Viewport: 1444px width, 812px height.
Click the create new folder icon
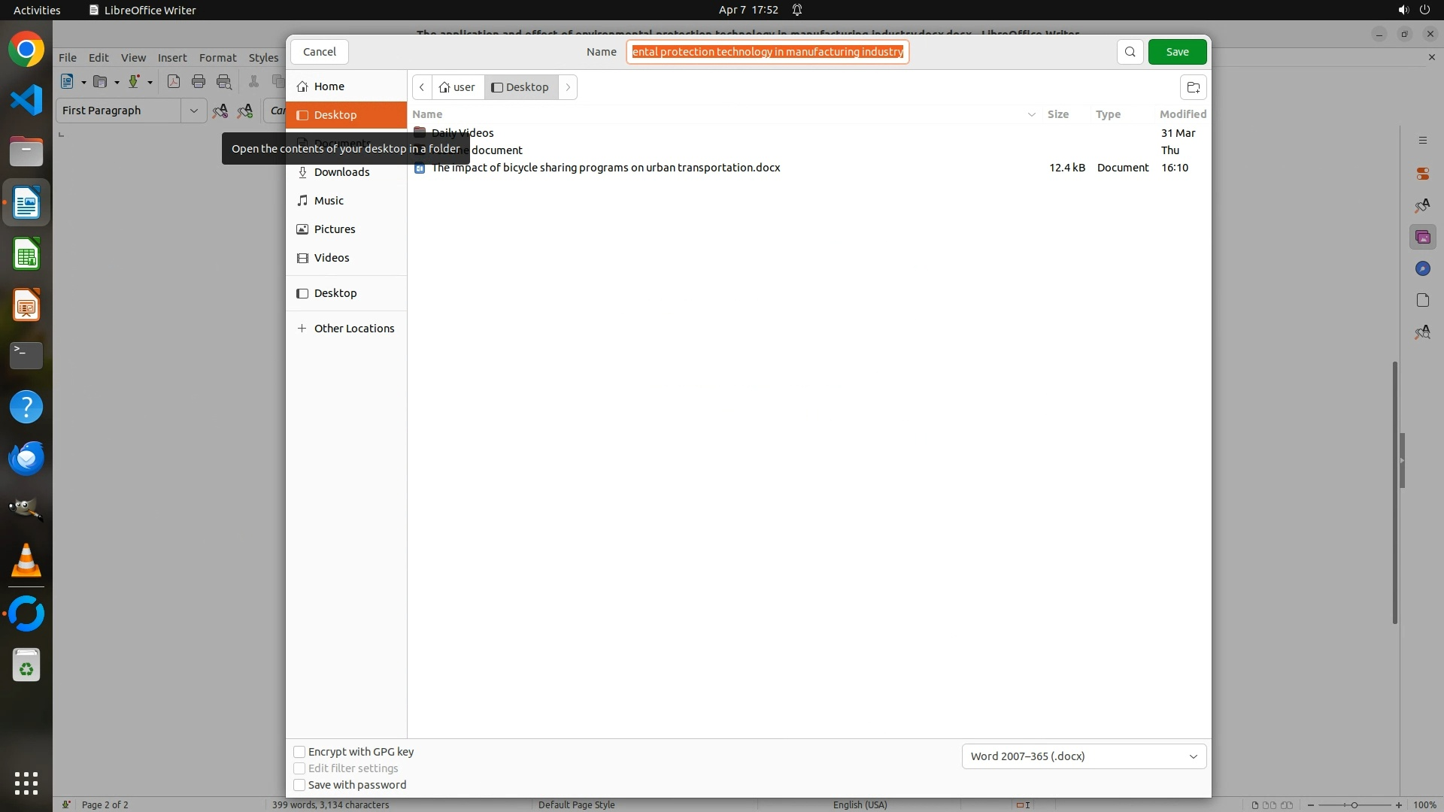click(1193, 87)
